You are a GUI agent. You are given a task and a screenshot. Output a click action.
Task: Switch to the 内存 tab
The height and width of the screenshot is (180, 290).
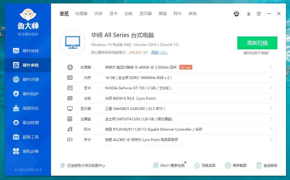[98, 13]
